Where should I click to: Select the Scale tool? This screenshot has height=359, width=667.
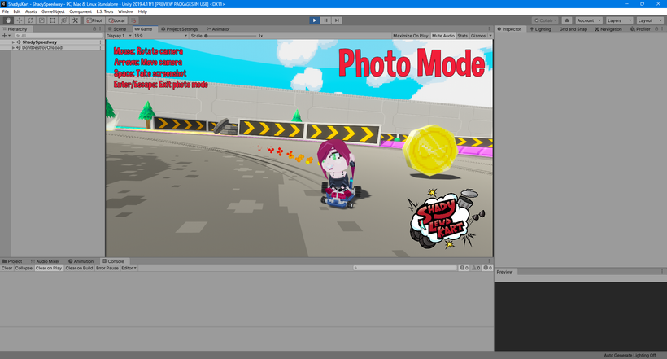click(x=41, y=20)
